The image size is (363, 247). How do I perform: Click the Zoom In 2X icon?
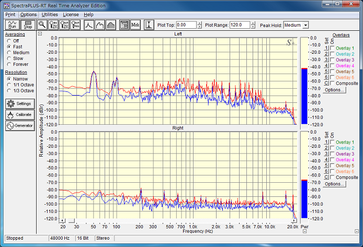[53, 25]
